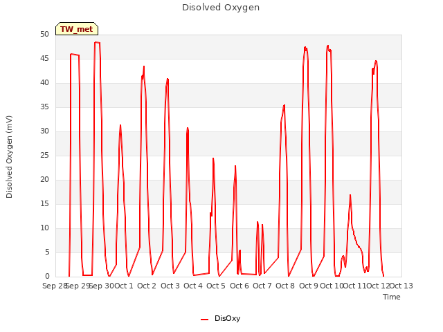Click the 30 y-axis tick value

click(x=44, y=131)
